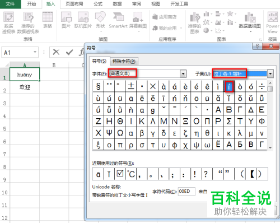Expand Charts group dialog launcher
Screen dimensions: 280x223
point(260,40)
